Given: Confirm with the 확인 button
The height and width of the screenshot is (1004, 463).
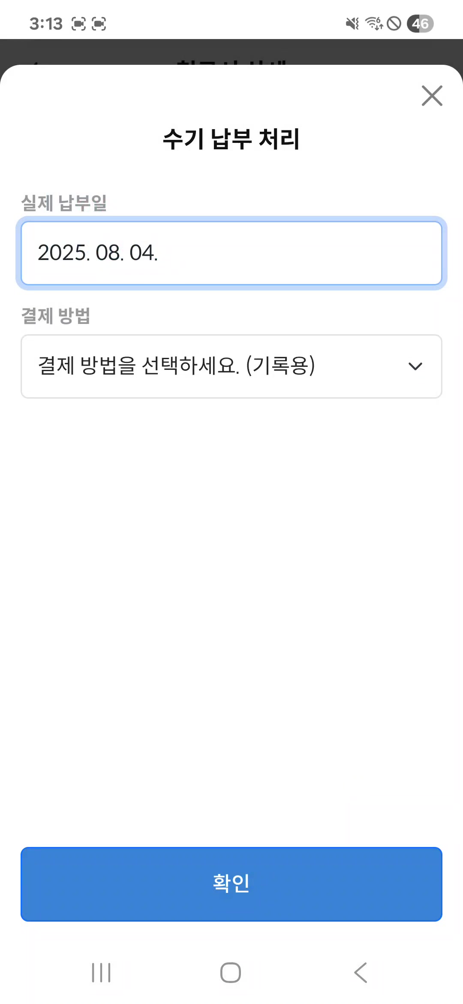Looking at the screenshot, I should [231, 884].
